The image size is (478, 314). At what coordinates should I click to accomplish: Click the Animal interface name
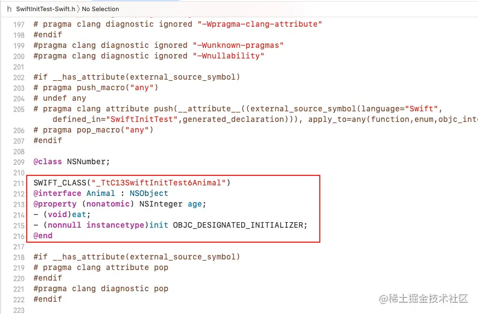coord(101,193)
